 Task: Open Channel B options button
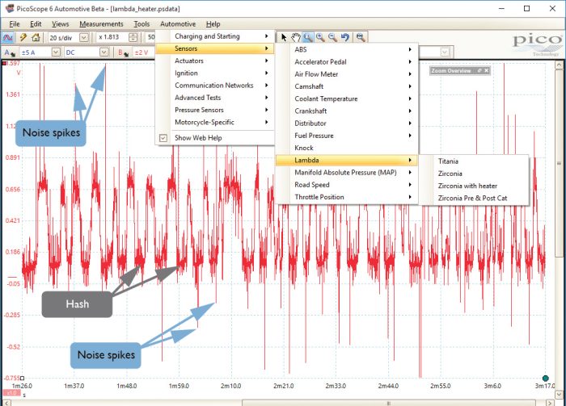point(123,52)
